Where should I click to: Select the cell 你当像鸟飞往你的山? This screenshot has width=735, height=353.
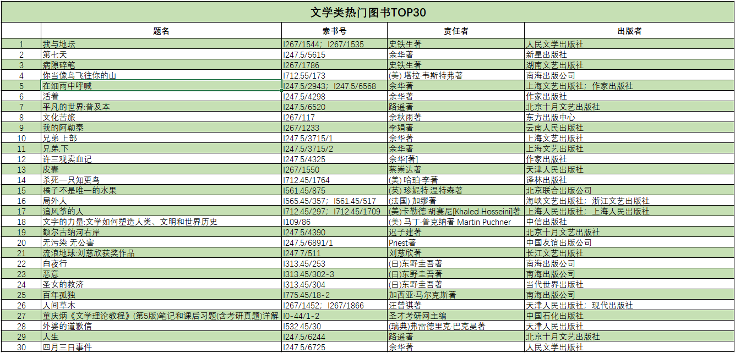[161, 76]
